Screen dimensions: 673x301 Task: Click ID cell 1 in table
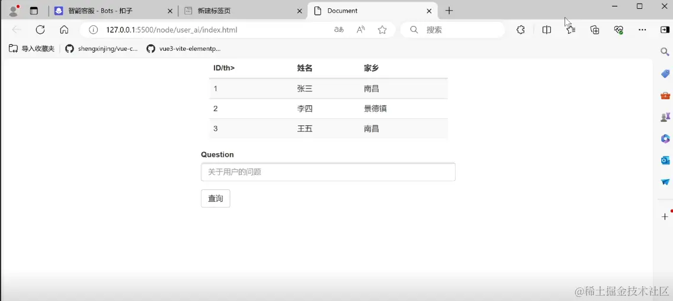click(x=216, y=89)
